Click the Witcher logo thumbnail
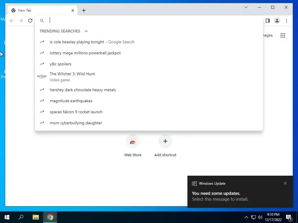The height and width of the screenshot is (223, 298). coord(42,76)
